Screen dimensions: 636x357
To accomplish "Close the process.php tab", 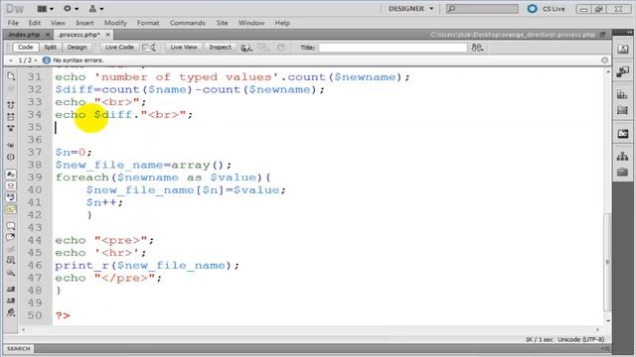I will 108,35.
